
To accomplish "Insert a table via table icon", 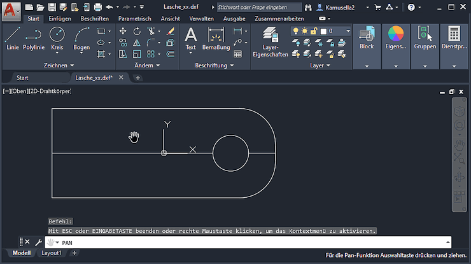I will coord(237,54).
